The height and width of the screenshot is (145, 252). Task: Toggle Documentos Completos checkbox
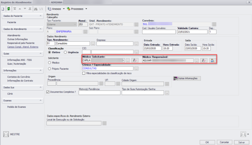point(48,92)
